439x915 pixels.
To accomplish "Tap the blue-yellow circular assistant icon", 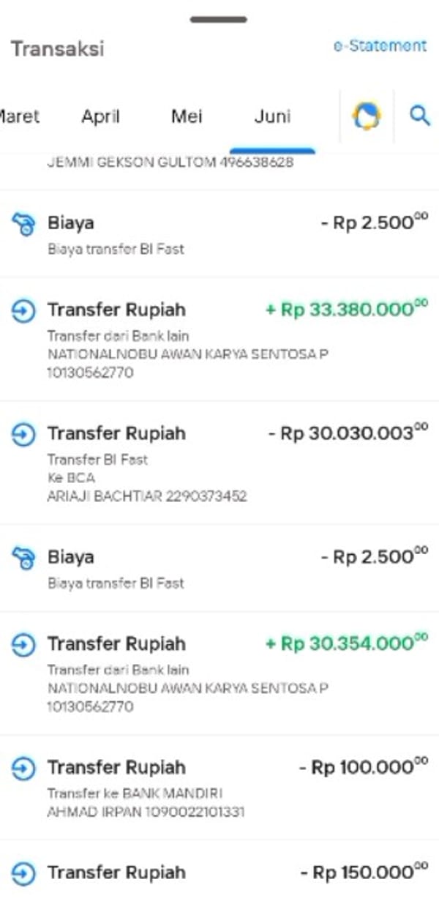I will point(367,116).
